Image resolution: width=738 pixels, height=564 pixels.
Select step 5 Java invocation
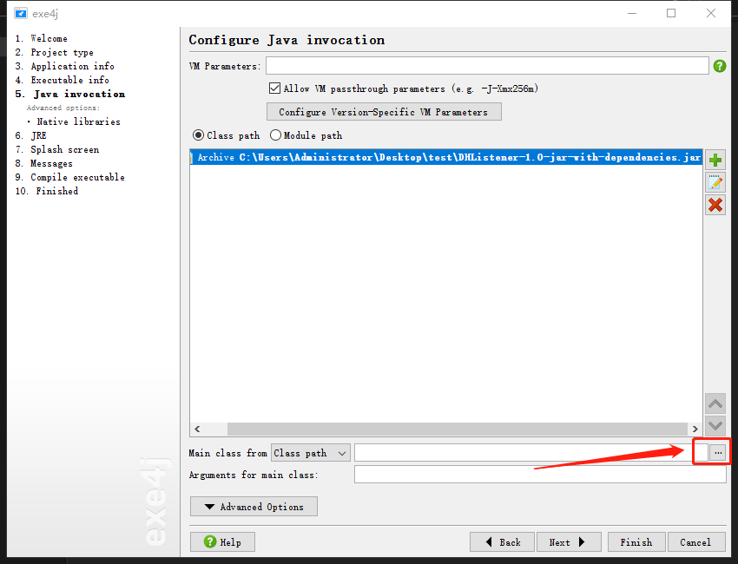pos(70,94)
